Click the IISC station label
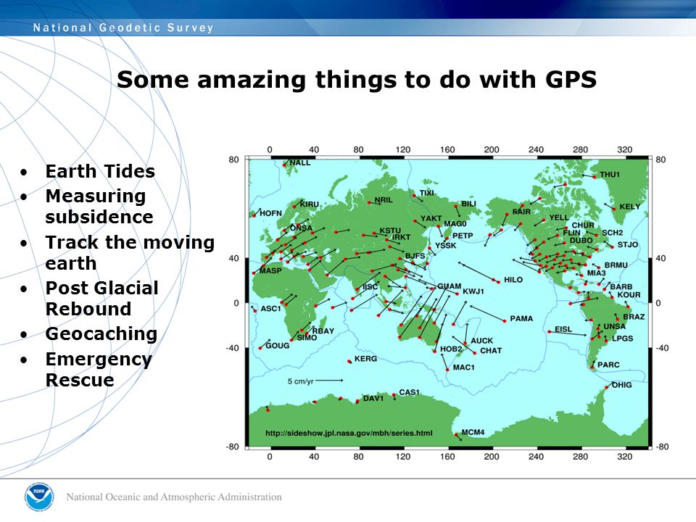Image resolution: width=696 pixels, height=522 pixels. [370, 287]
